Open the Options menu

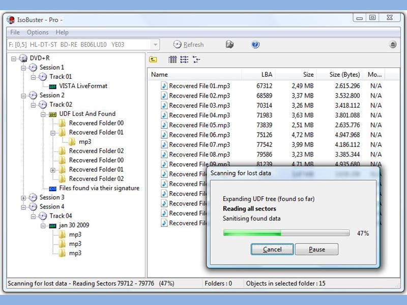(x=39, y=32)
